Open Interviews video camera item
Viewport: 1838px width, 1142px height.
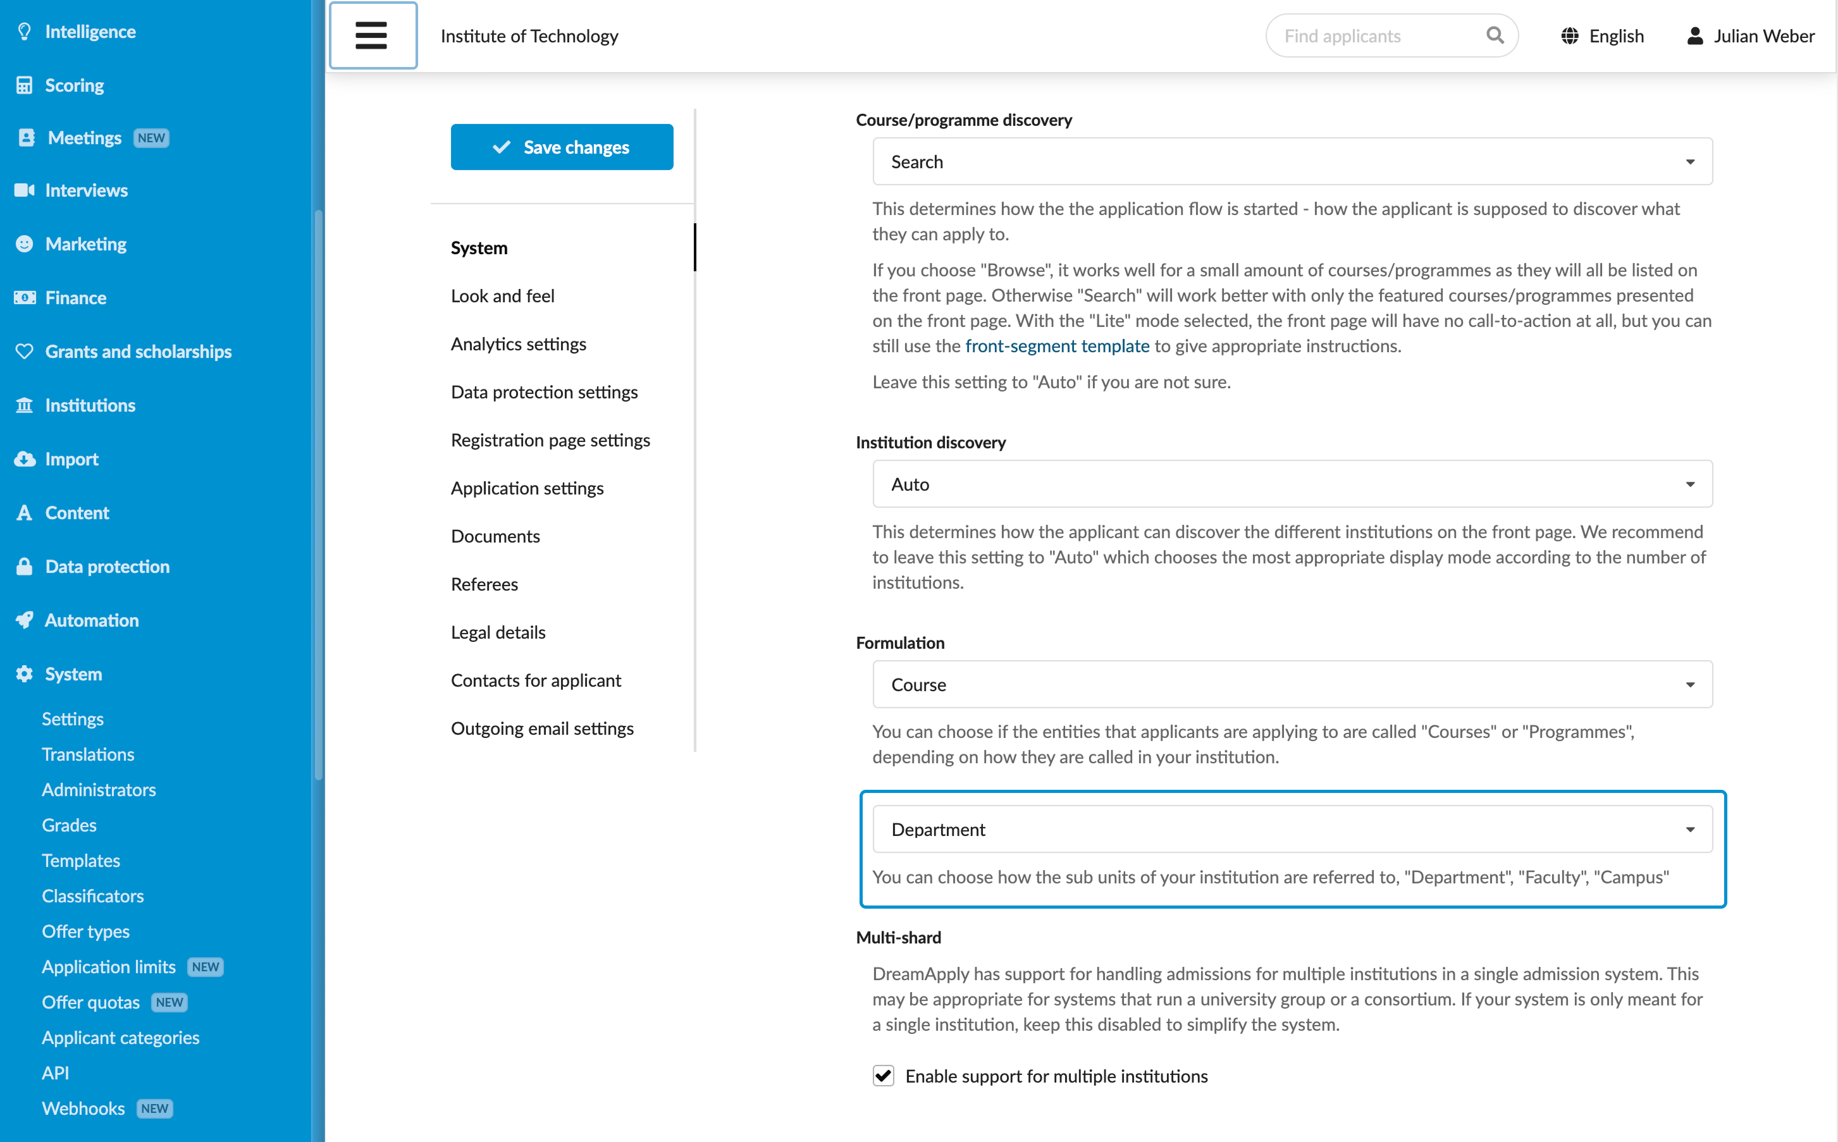coord(24,190)
